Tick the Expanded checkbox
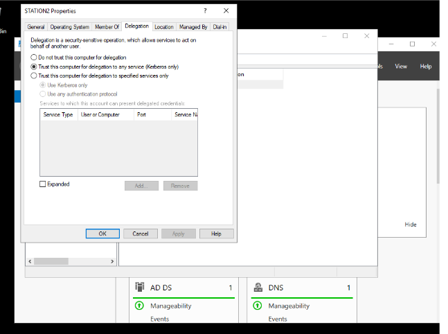The width and height of the screenshot is (448, 334). pyautogui.click(x=42, y=184)
